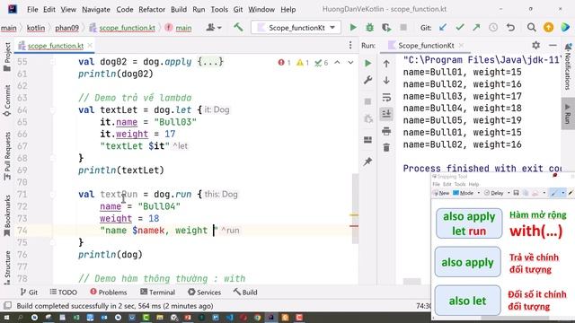Click the Windows Start button
This screenshot has height=323, width=575.
point(6,318)
